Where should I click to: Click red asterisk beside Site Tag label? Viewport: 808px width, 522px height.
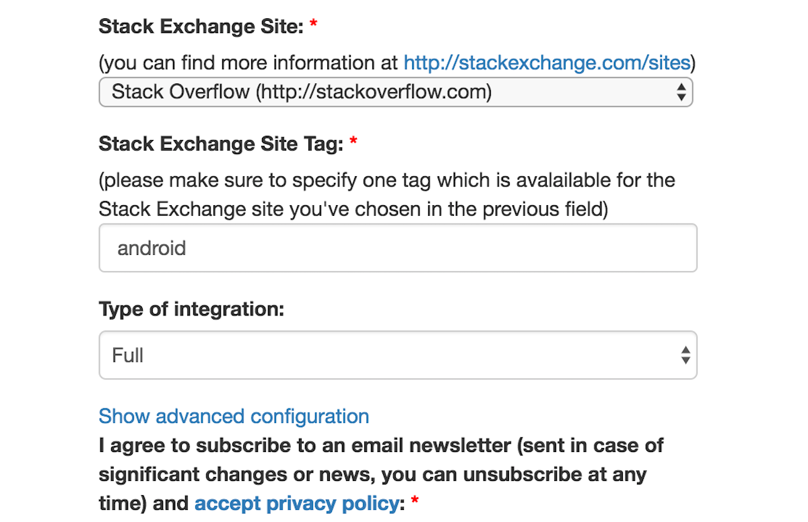point(353,143)
